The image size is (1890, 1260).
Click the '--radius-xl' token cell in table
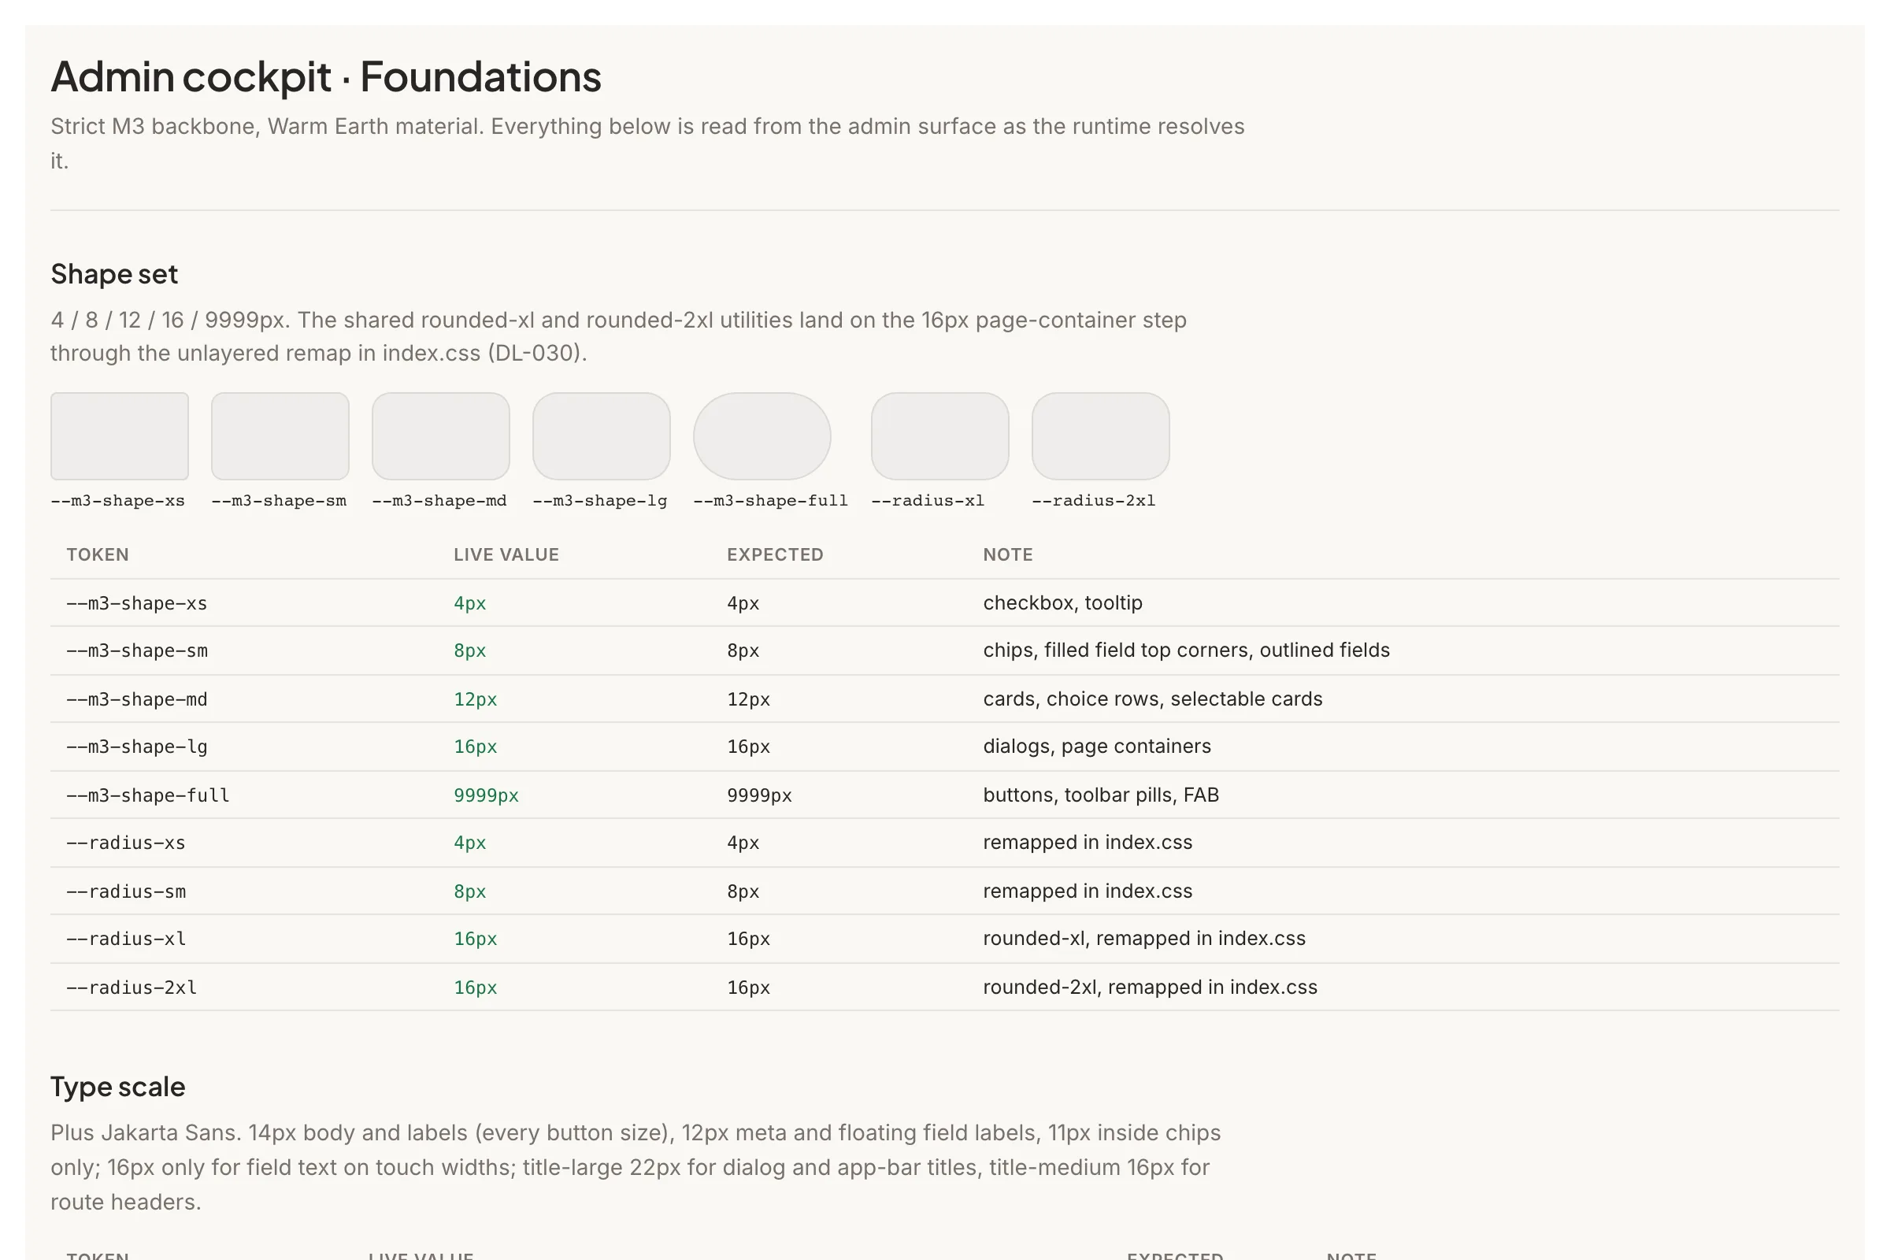126,939
